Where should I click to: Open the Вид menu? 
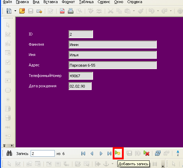tap(36, 2)
